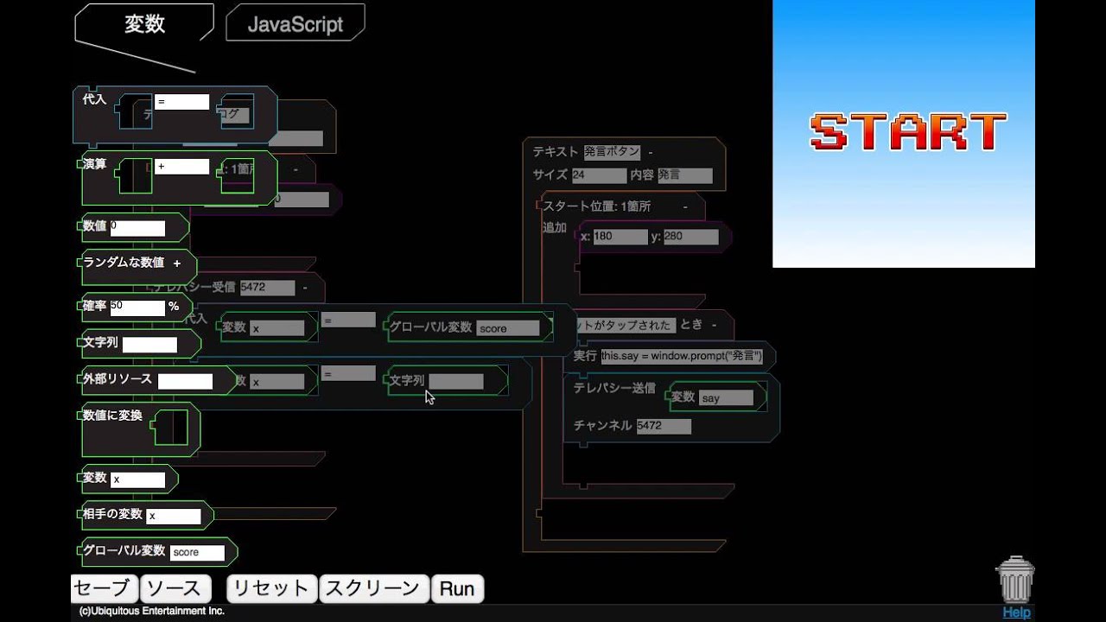Screen dimensions: 1106x622
Task: Select the 変数 tab
Action: click(144, 24)
